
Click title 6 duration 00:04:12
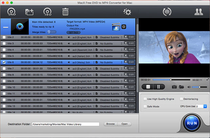(38, 62)
